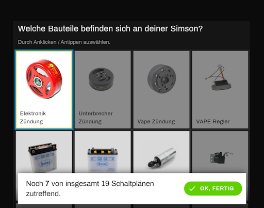Click the checkmark icon in green button
This screenshot has width=264, height=208.
pos(192,188)
